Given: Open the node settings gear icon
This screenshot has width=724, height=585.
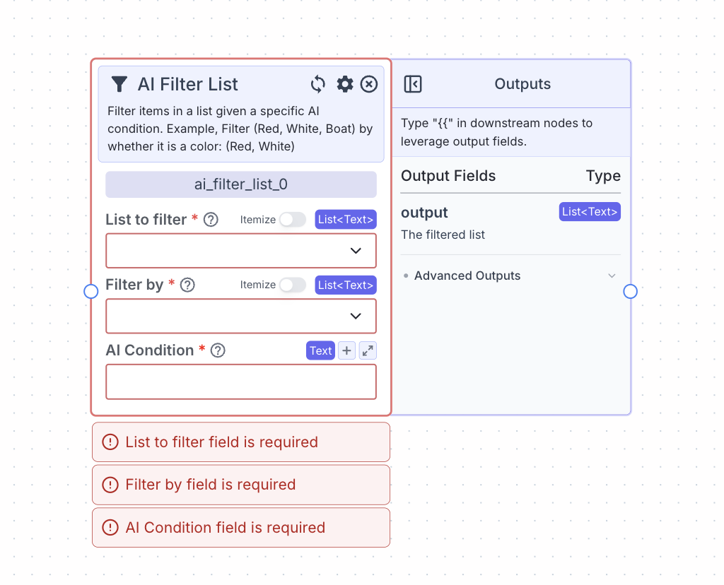Looking at the screenshot, I should (344, 83).
